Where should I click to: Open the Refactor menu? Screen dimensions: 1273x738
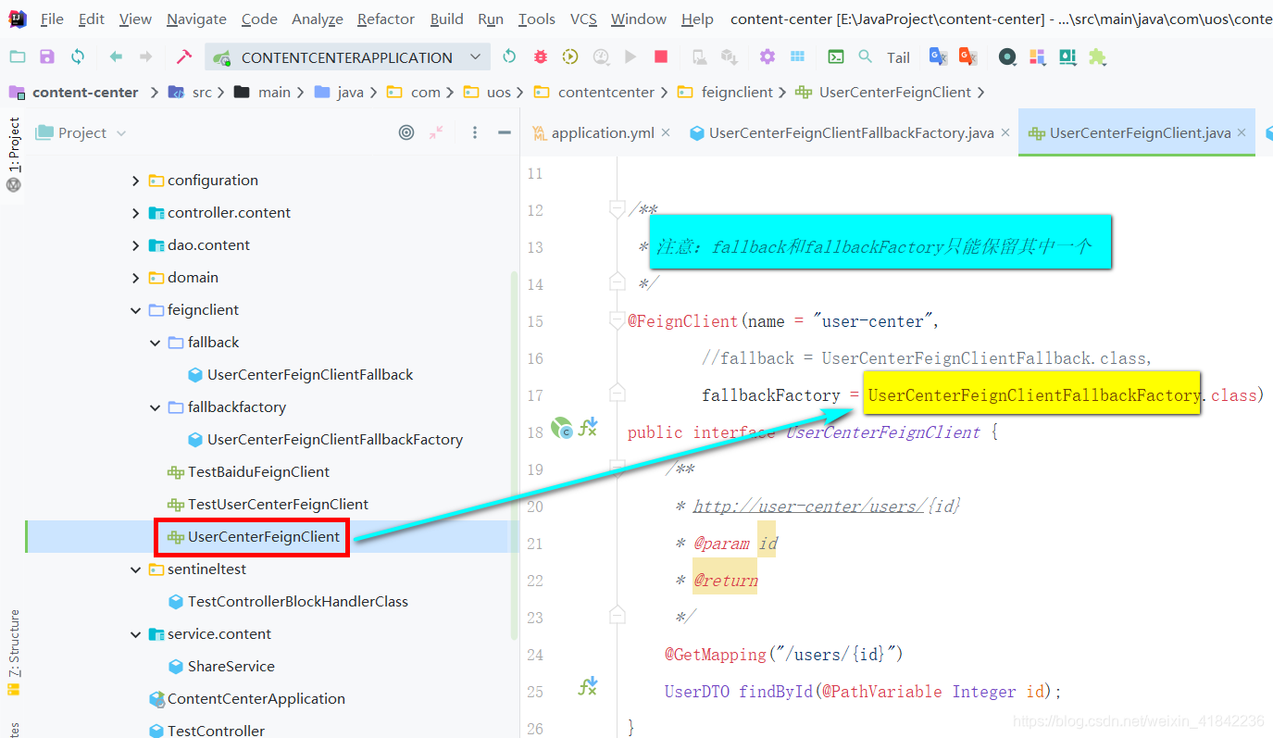pyautogui.click(x=386, y=19)
